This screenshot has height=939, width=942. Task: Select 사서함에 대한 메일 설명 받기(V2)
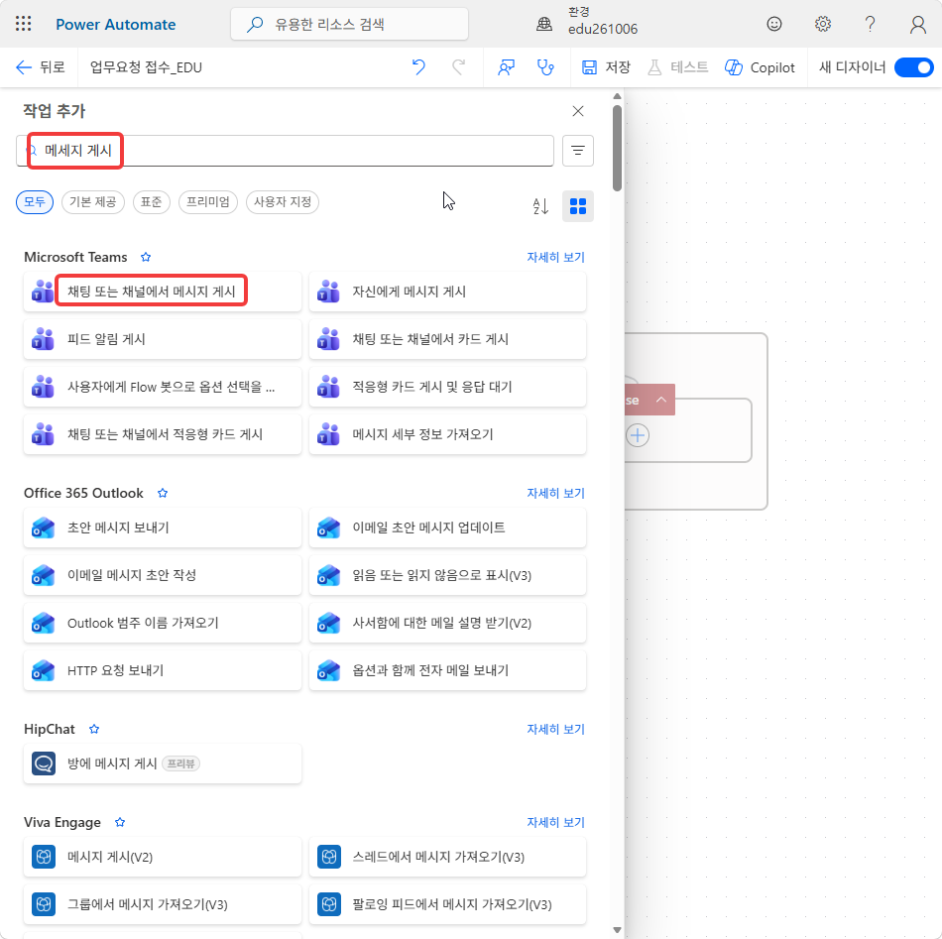(447, 623)
